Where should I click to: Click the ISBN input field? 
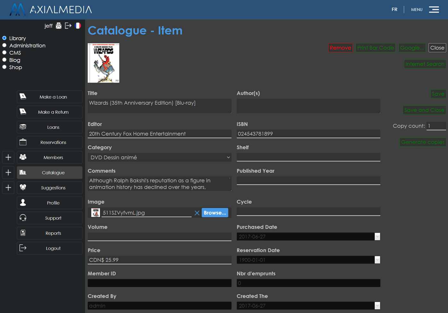click(x=308, y=134)
